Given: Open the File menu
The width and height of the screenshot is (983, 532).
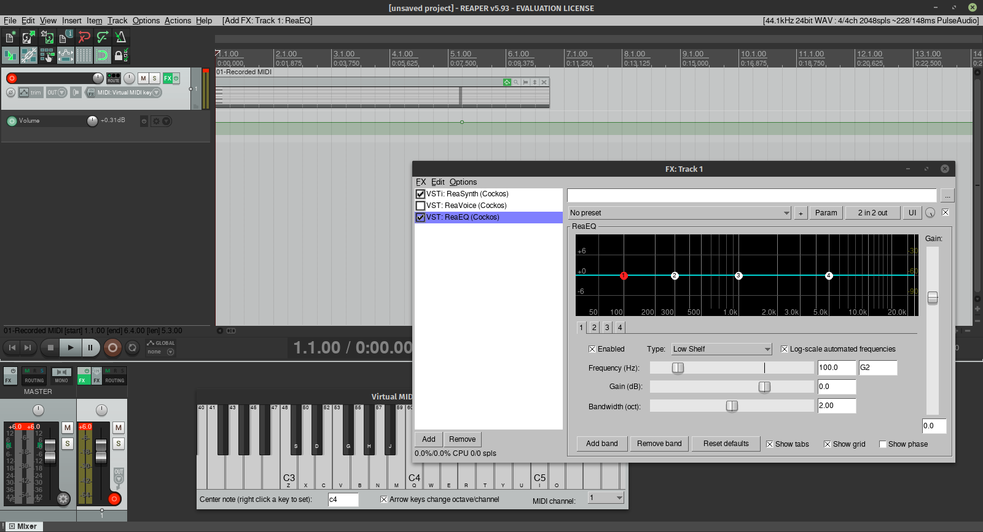Looking at the screenshot, I should [x=10, y=20].
